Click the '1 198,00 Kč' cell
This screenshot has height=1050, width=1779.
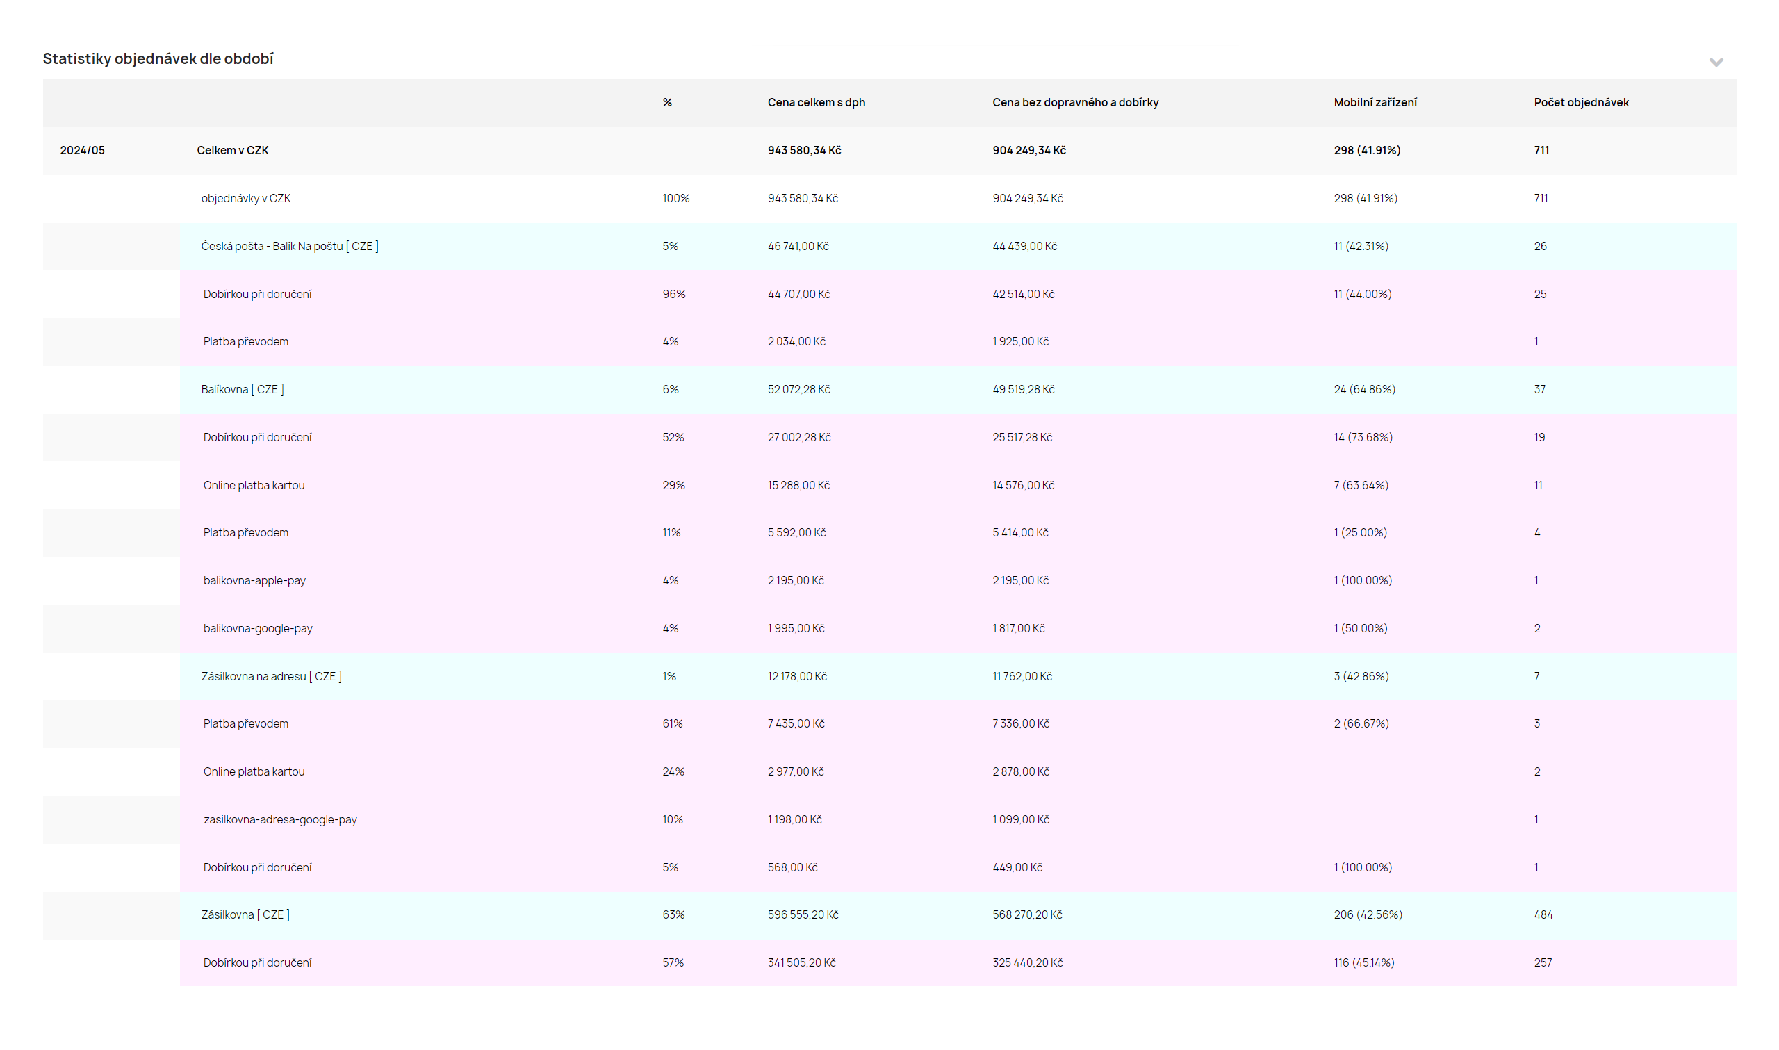[794, 819]
